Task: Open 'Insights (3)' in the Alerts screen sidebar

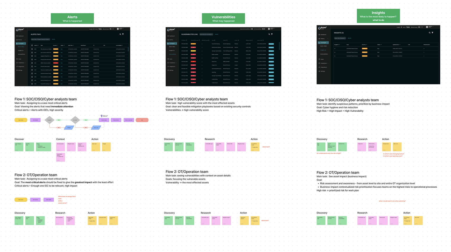Action: tap(21, 50)
